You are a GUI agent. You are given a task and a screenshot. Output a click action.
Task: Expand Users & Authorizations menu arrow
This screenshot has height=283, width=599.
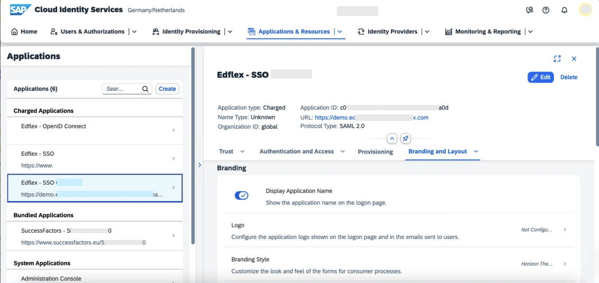134,32
